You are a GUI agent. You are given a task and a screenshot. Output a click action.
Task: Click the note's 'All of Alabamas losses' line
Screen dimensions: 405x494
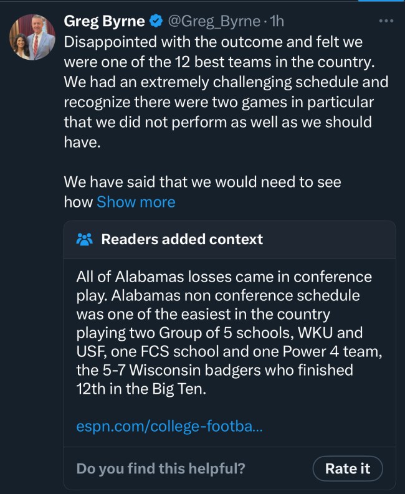pos(224,277)
